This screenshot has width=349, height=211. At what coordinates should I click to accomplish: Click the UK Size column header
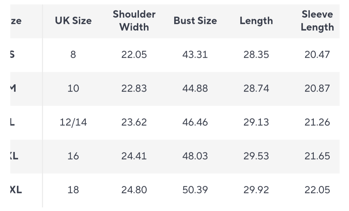[73, 21]
